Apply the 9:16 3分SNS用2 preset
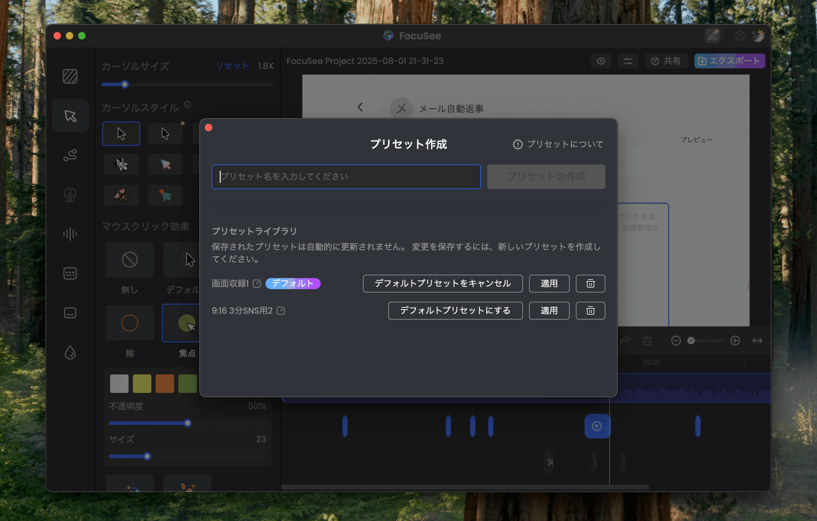817x521 pixels. (549, 310)
